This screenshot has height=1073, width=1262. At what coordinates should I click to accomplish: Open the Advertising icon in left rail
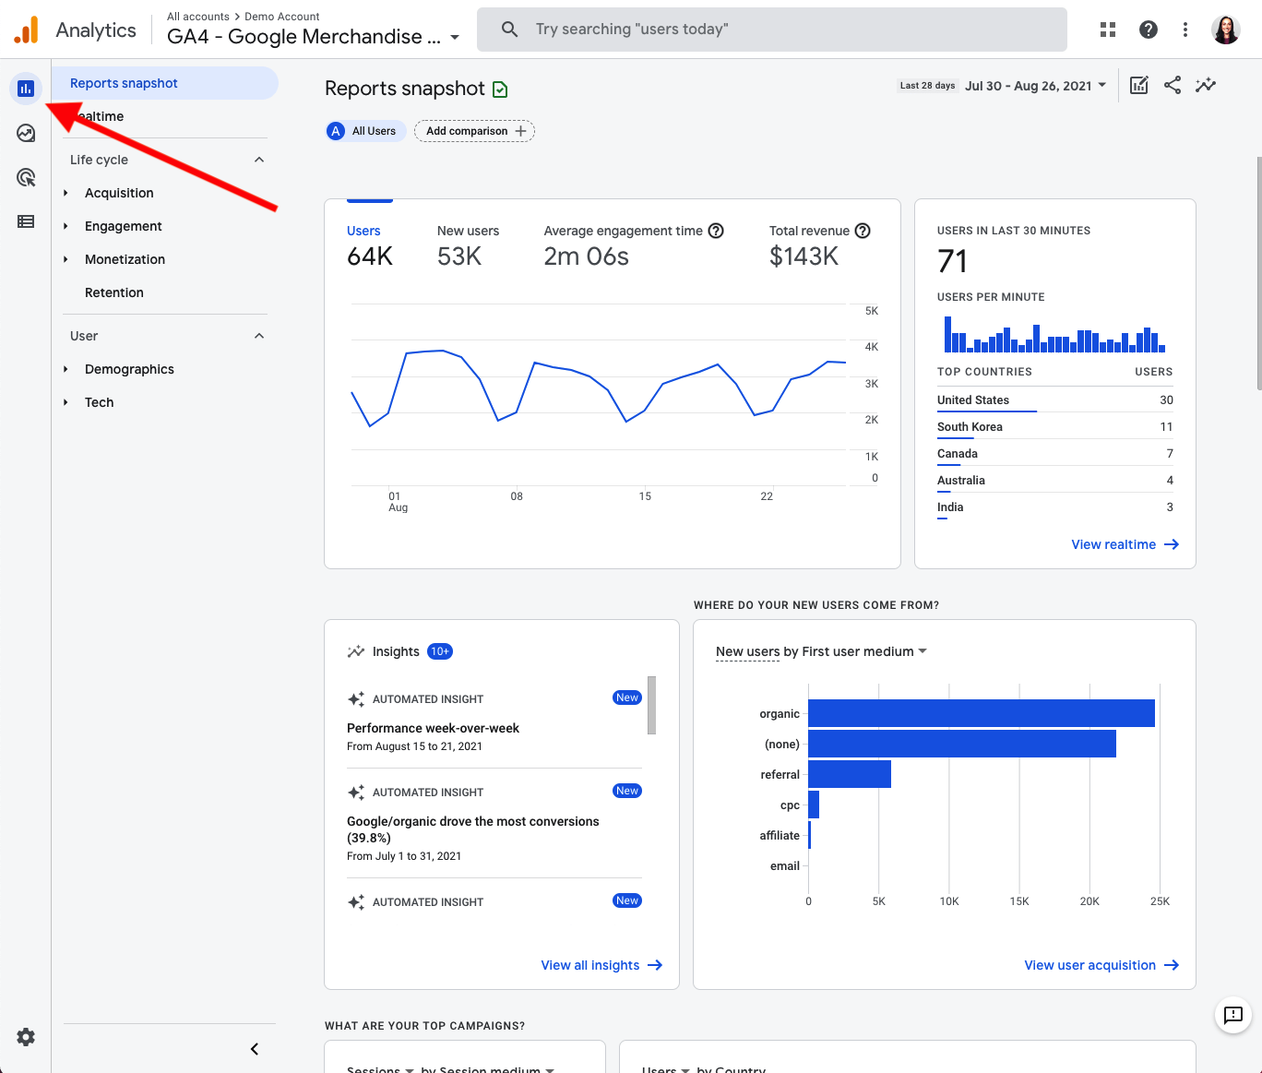pyautogui.click(x=26, y=177)
